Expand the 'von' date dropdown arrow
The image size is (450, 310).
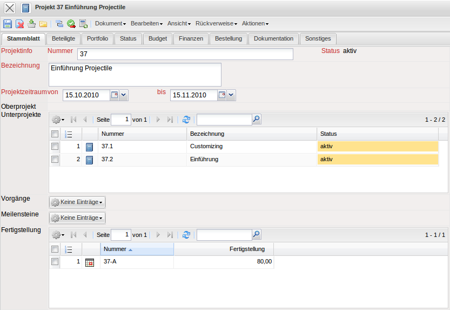(x=124, y=95)
